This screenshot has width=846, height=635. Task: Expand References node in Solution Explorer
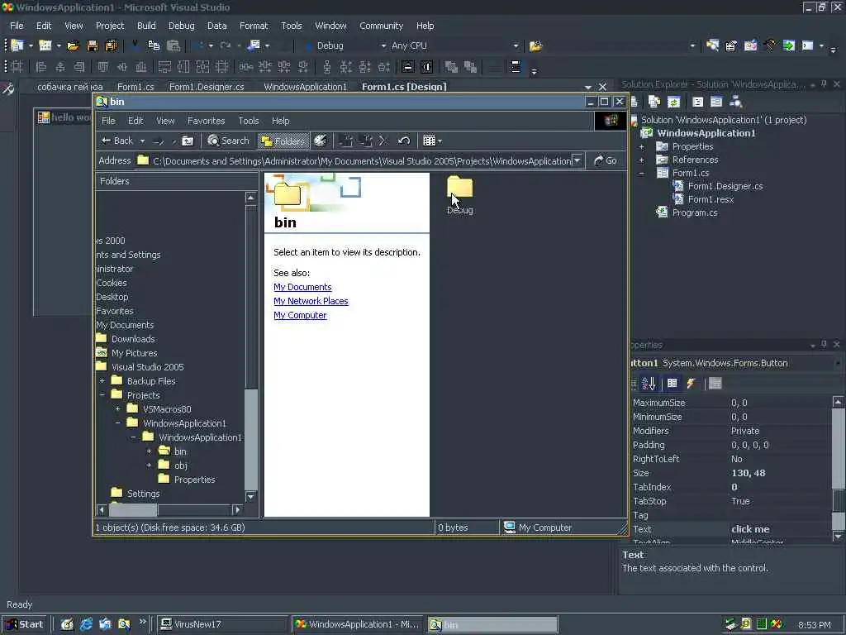pyautogui.click(x=641, y=160)
